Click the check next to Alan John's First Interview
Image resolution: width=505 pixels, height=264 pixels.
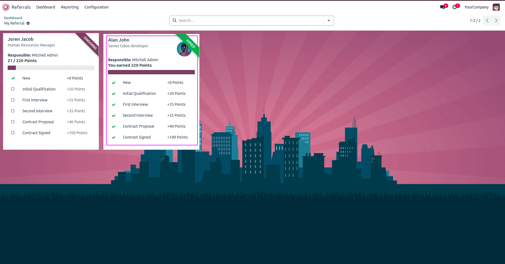point(113,105)
